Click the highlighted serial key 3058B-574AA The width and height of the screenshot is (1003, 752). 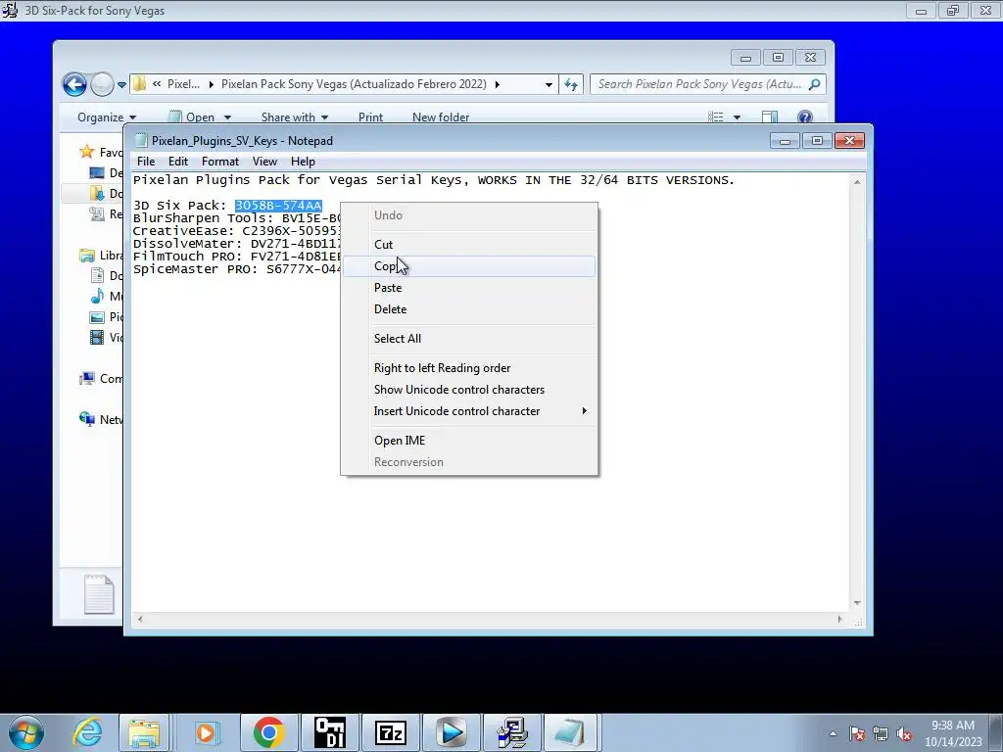coord(278,206)
